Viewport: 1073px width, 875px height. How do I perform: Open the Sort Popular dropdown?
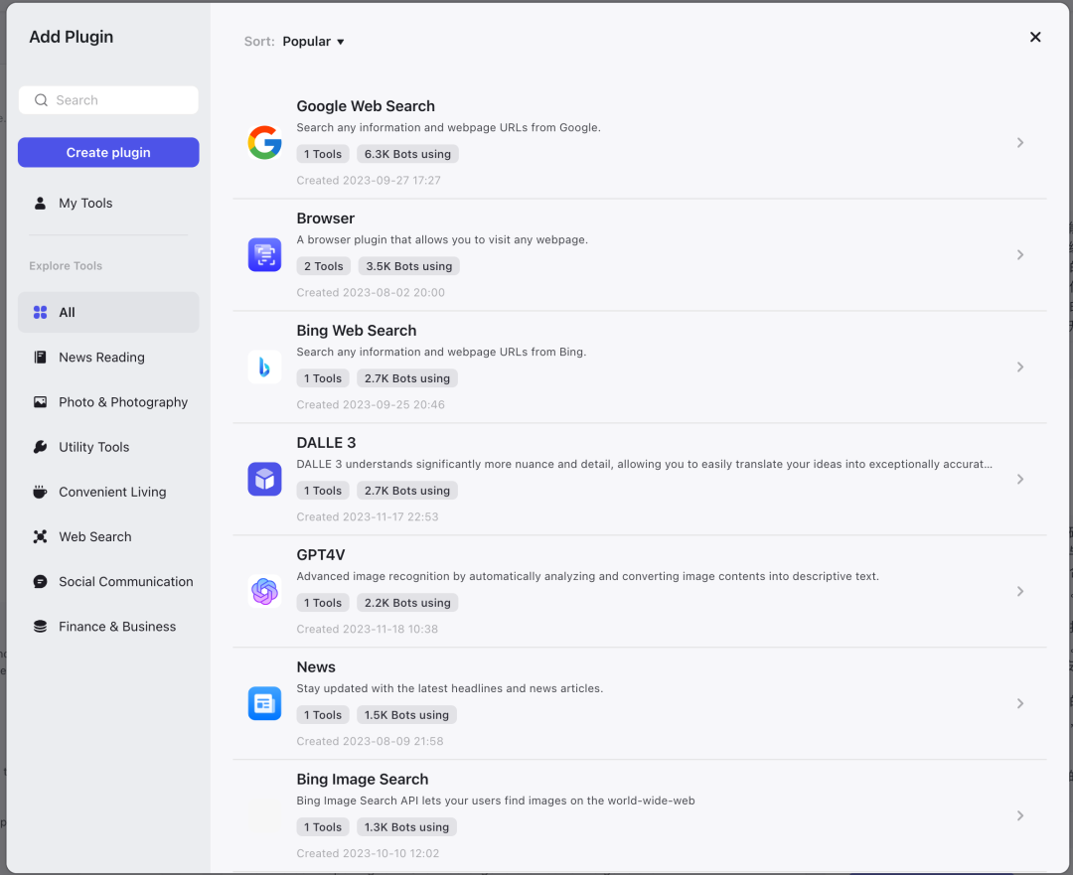[313, 42]
